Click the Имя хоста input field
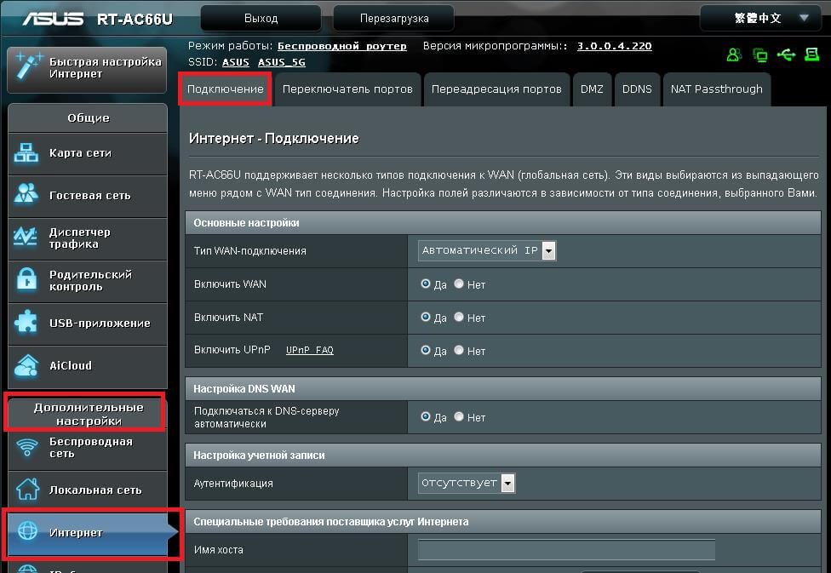This screenshot has height=573, width=831. (x=566, y=550)
